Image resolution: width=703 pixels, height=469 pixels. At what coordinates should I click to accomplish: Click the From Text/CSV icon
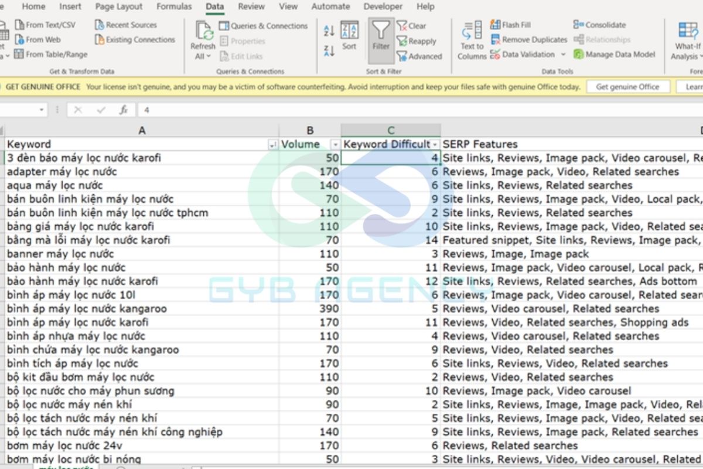coord(19,25)
